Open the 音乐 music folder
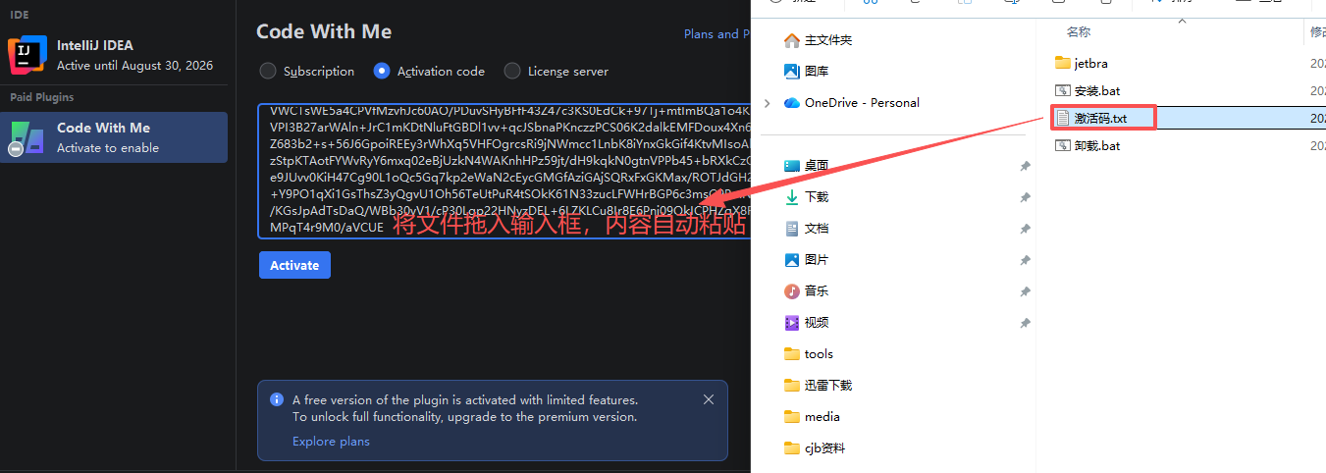1326x473 pixels. 807,291
